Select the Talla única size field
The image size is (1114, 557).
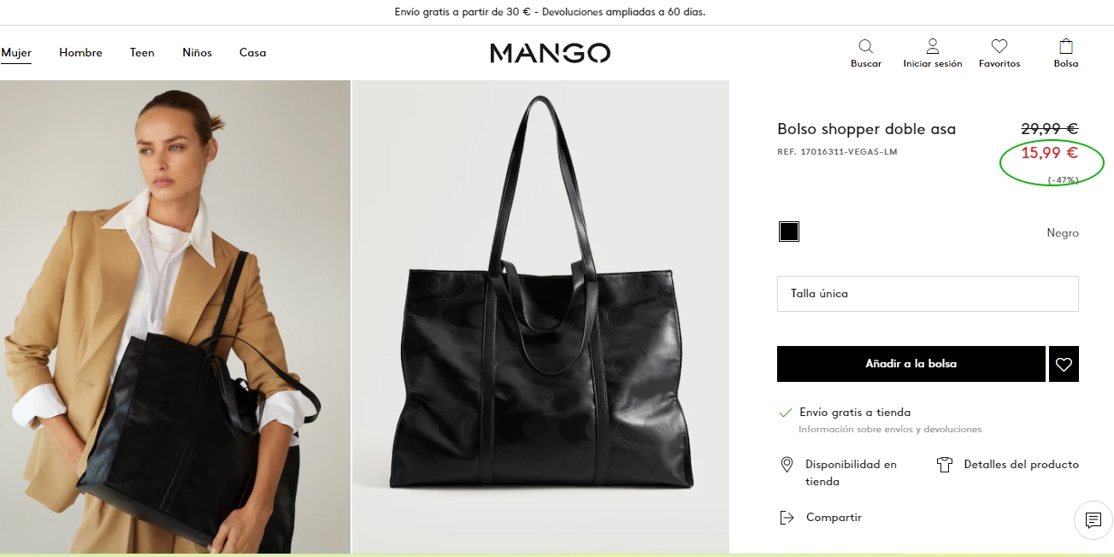pos(928,293)
